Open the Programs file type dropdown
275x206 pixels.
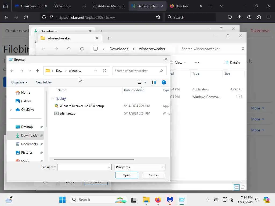coord(140,167)
